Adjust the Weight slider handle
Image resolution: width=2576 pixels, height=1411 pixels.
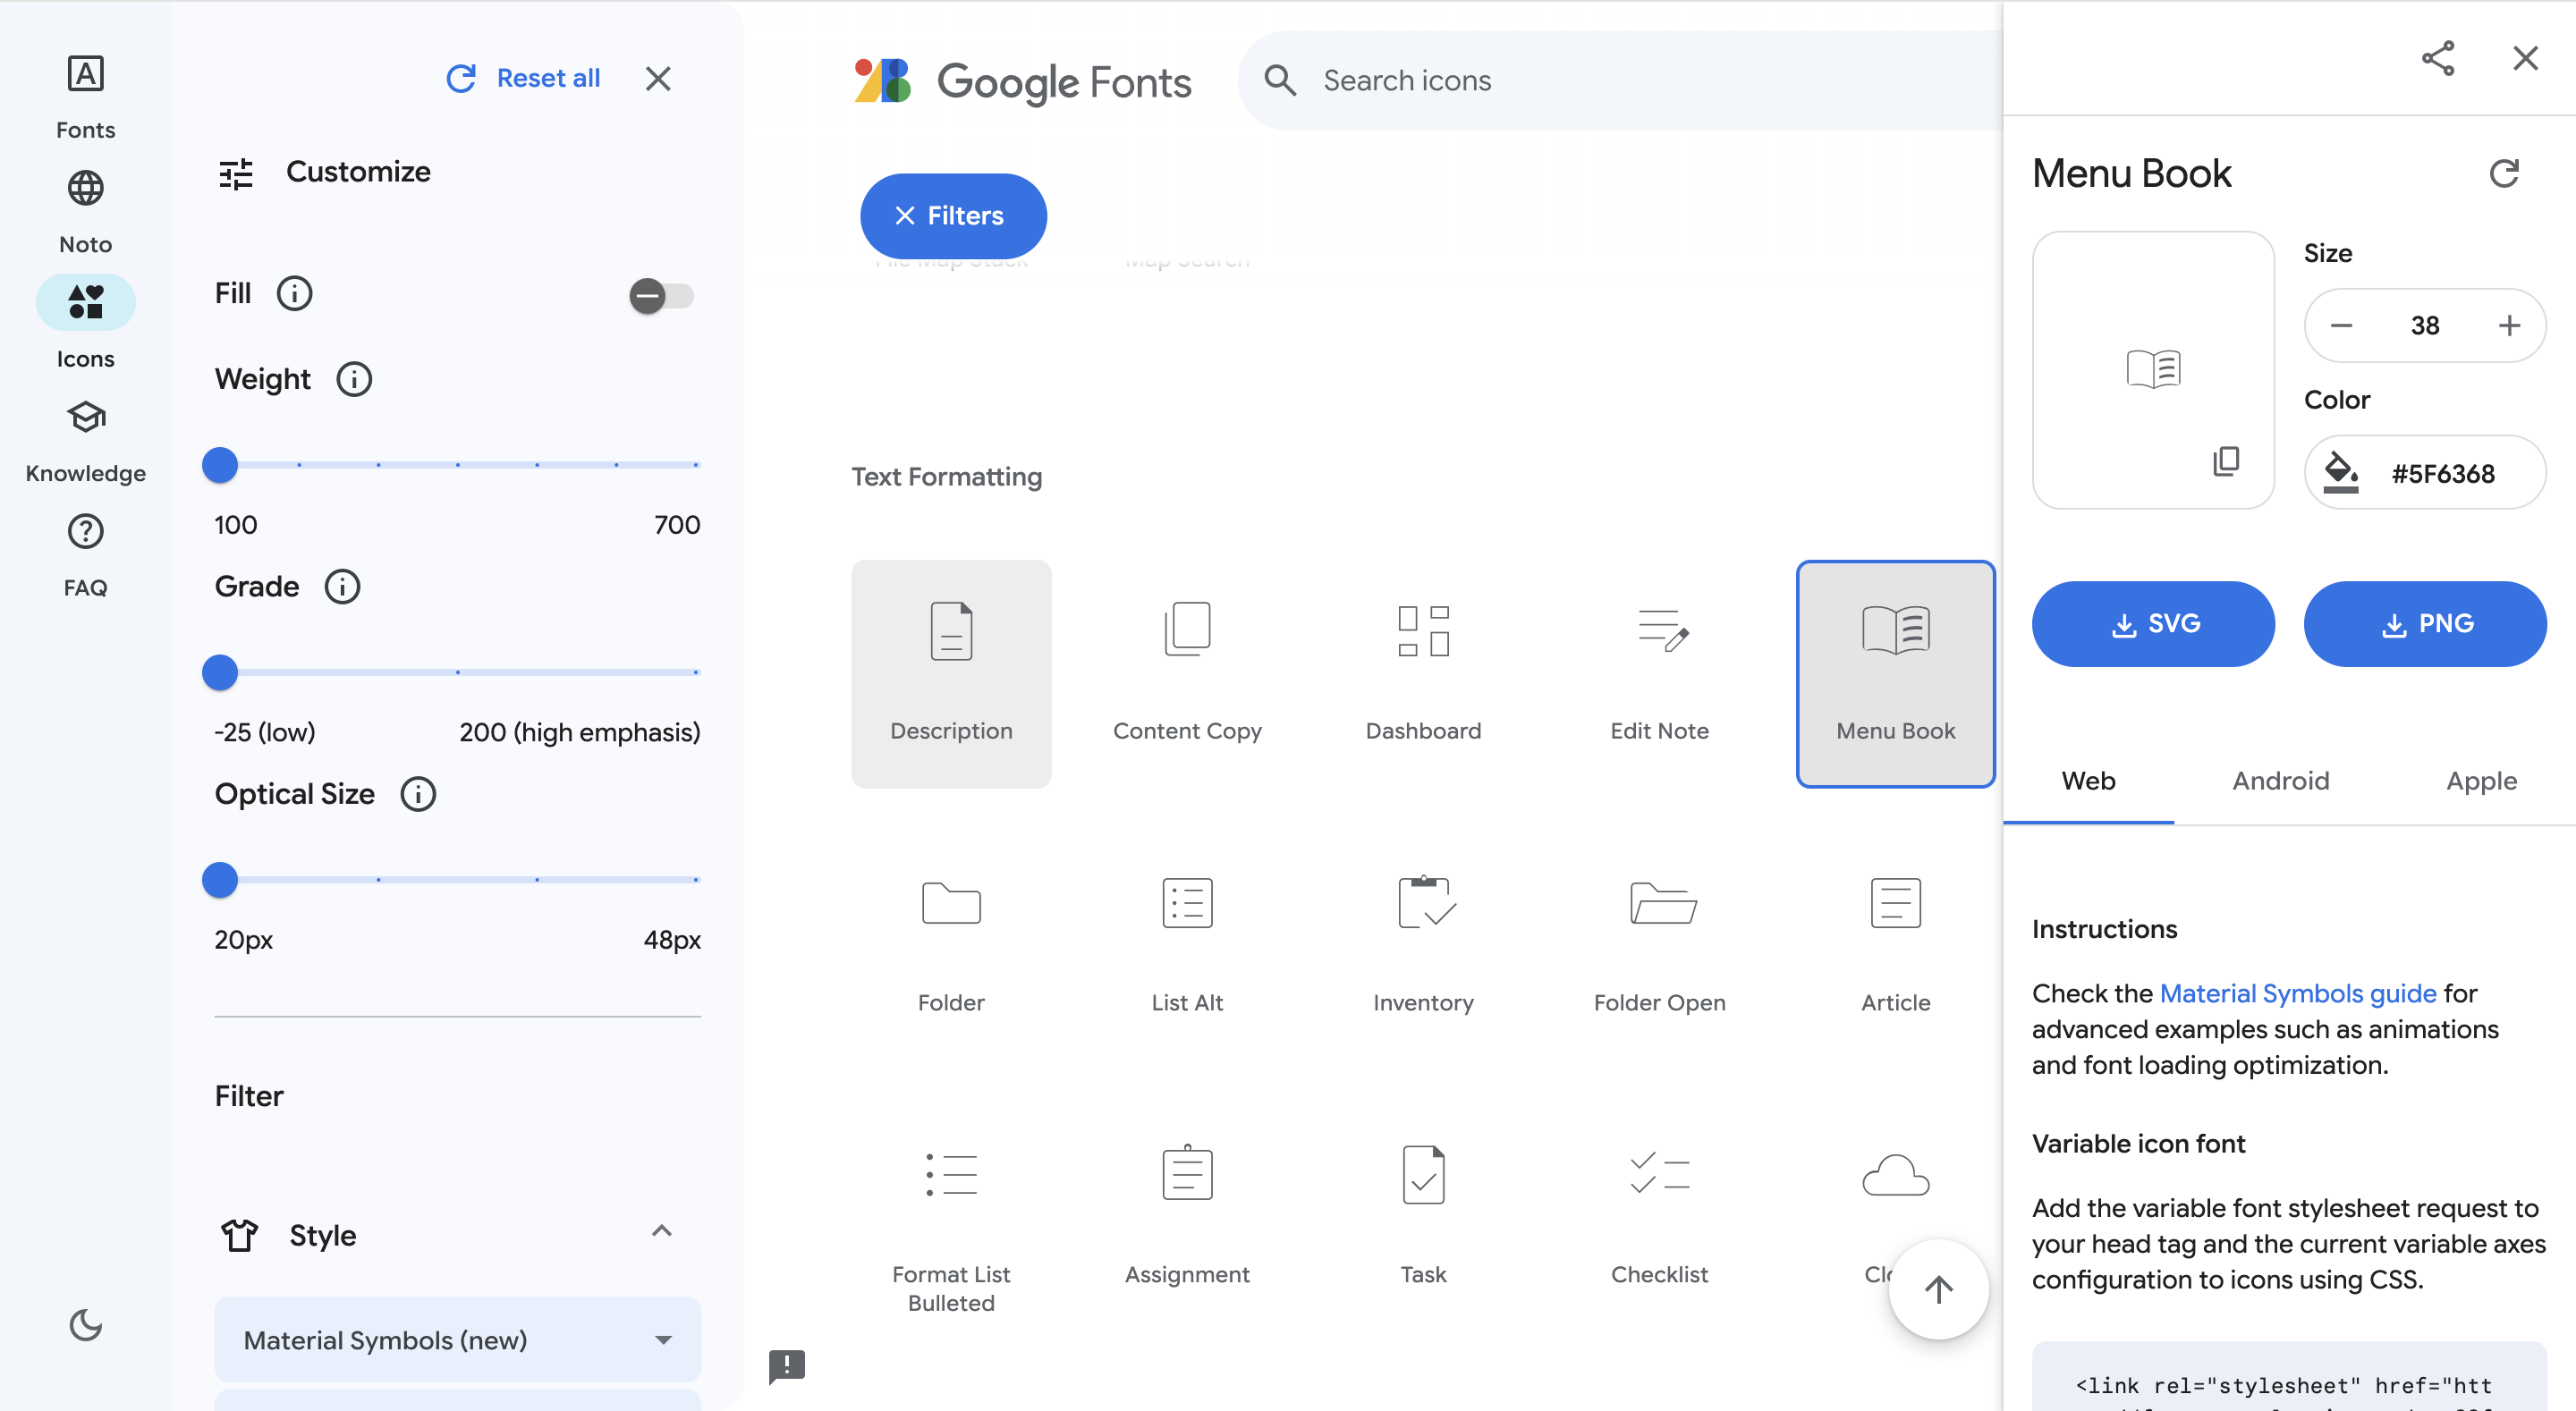tap(220, 465)
